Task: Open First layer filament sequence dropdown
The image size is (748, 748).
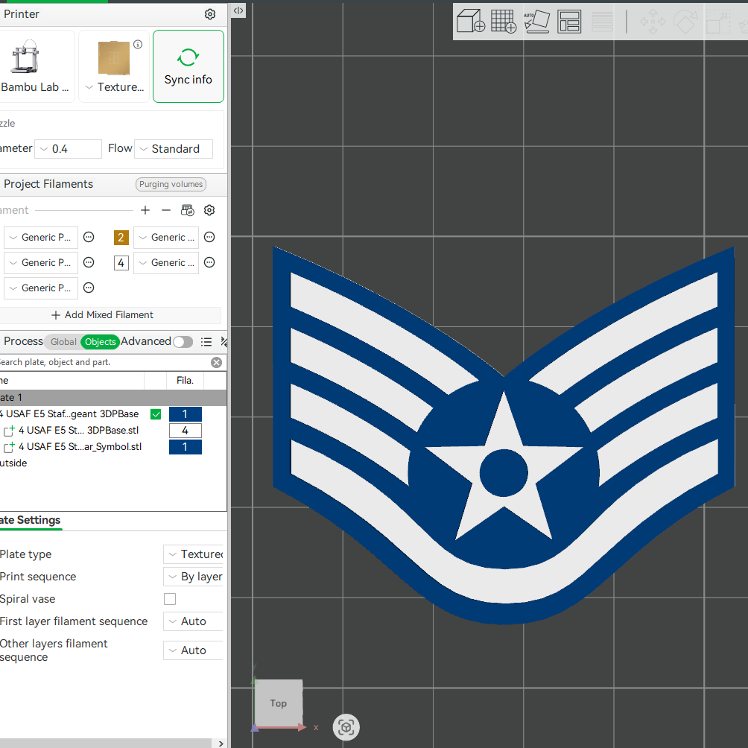Action: (193, 621)
